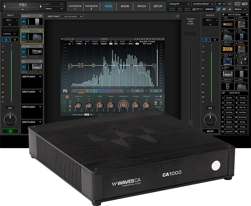Adjust the input gain knob
Viewport: 251px width, 206px height.
(x=10, y=119)
